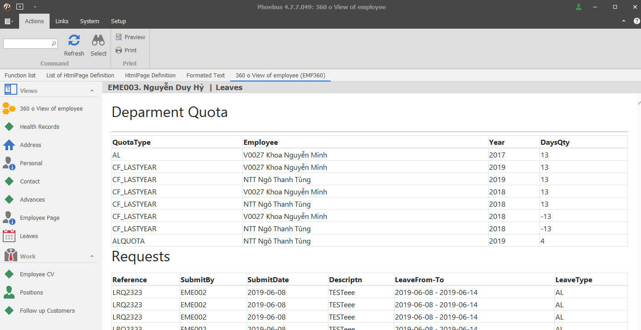Screen dimensions: 641x330
Task: Open the Health Records view
Action: coord(40,127)
